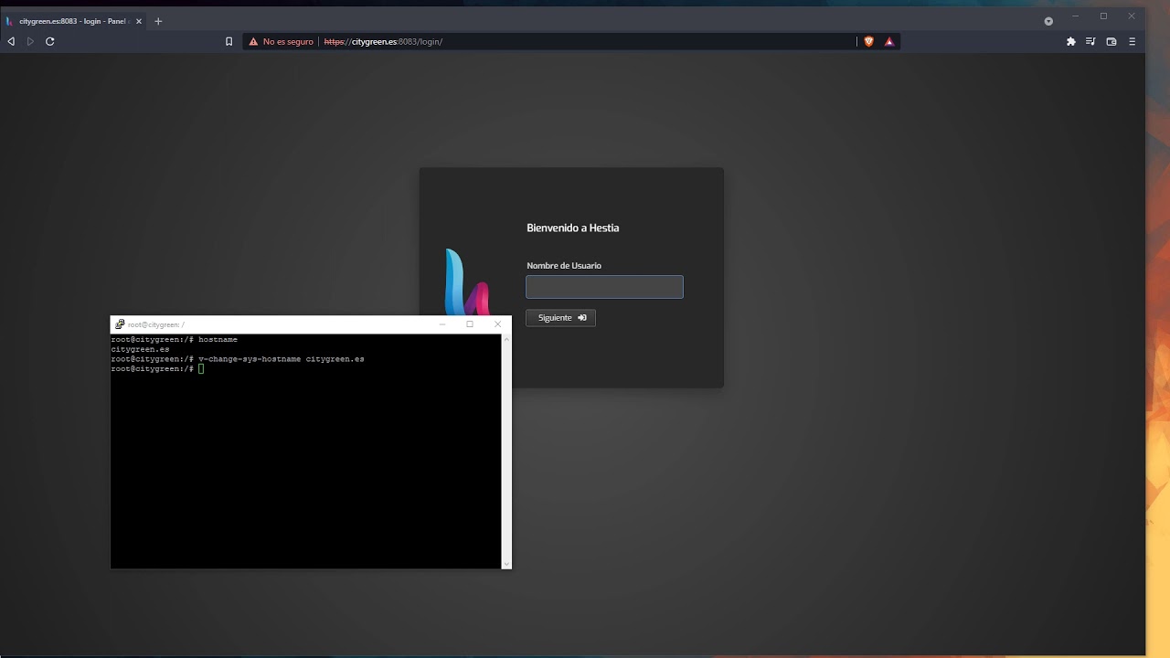Open PuTTY window system menu icon

click(x=120, y=324)
